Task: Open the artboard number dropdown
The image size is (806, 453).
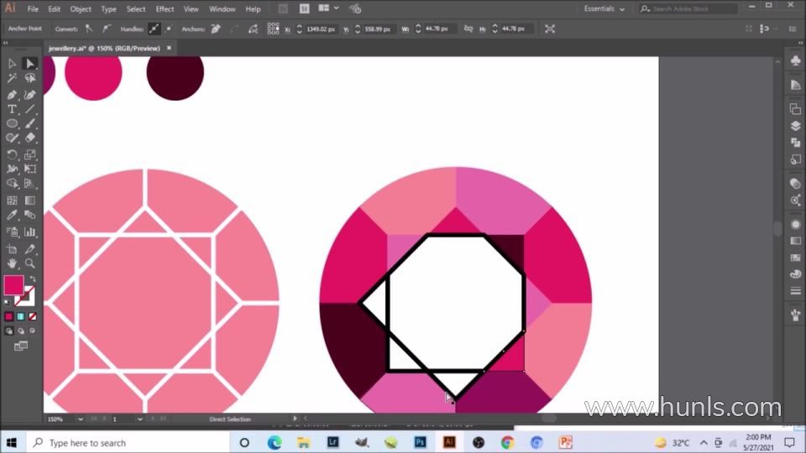Action: [x=139, y=419]
